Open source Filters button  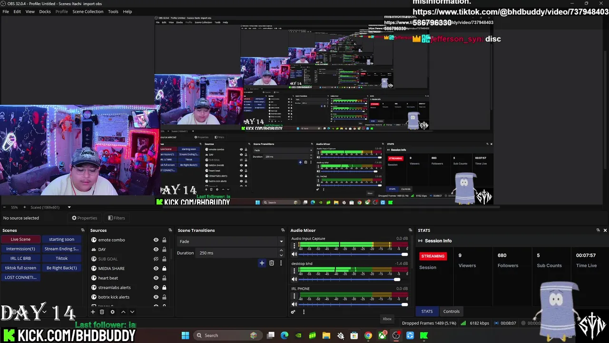point(116,218)
